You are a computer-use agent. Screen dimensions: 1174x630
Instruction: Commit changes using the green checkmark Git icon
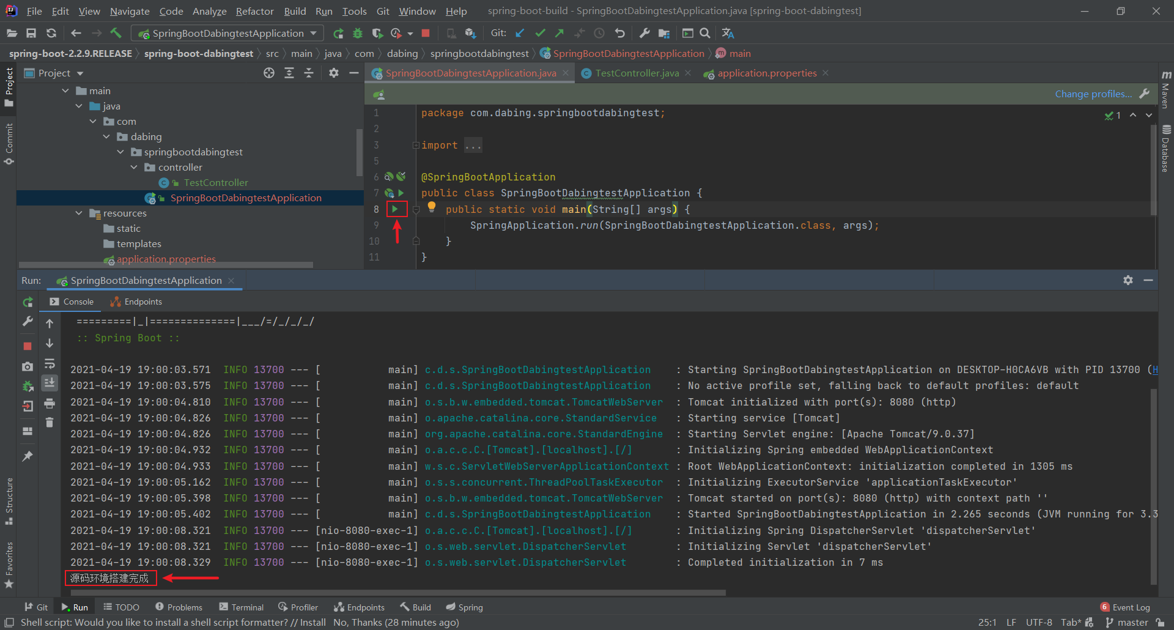point(540,33)
